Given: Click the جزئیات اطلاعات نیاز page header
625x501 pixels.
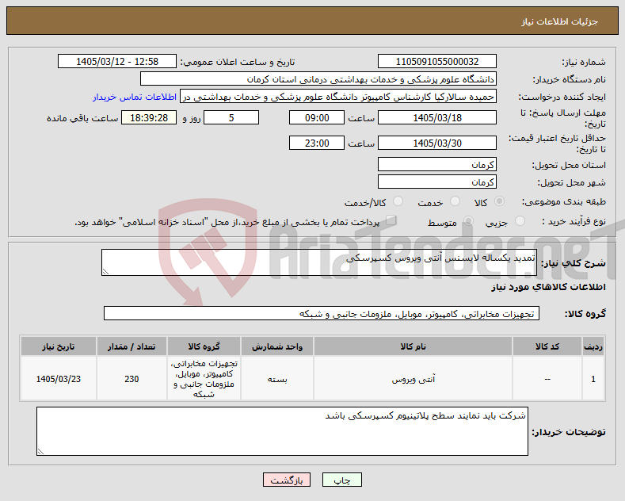Looking at the screenshot, I should 559,21.
